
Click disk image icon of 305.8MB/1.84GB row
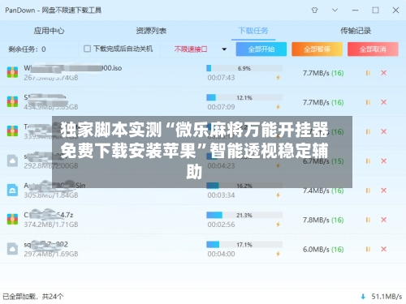coord(12,190)
